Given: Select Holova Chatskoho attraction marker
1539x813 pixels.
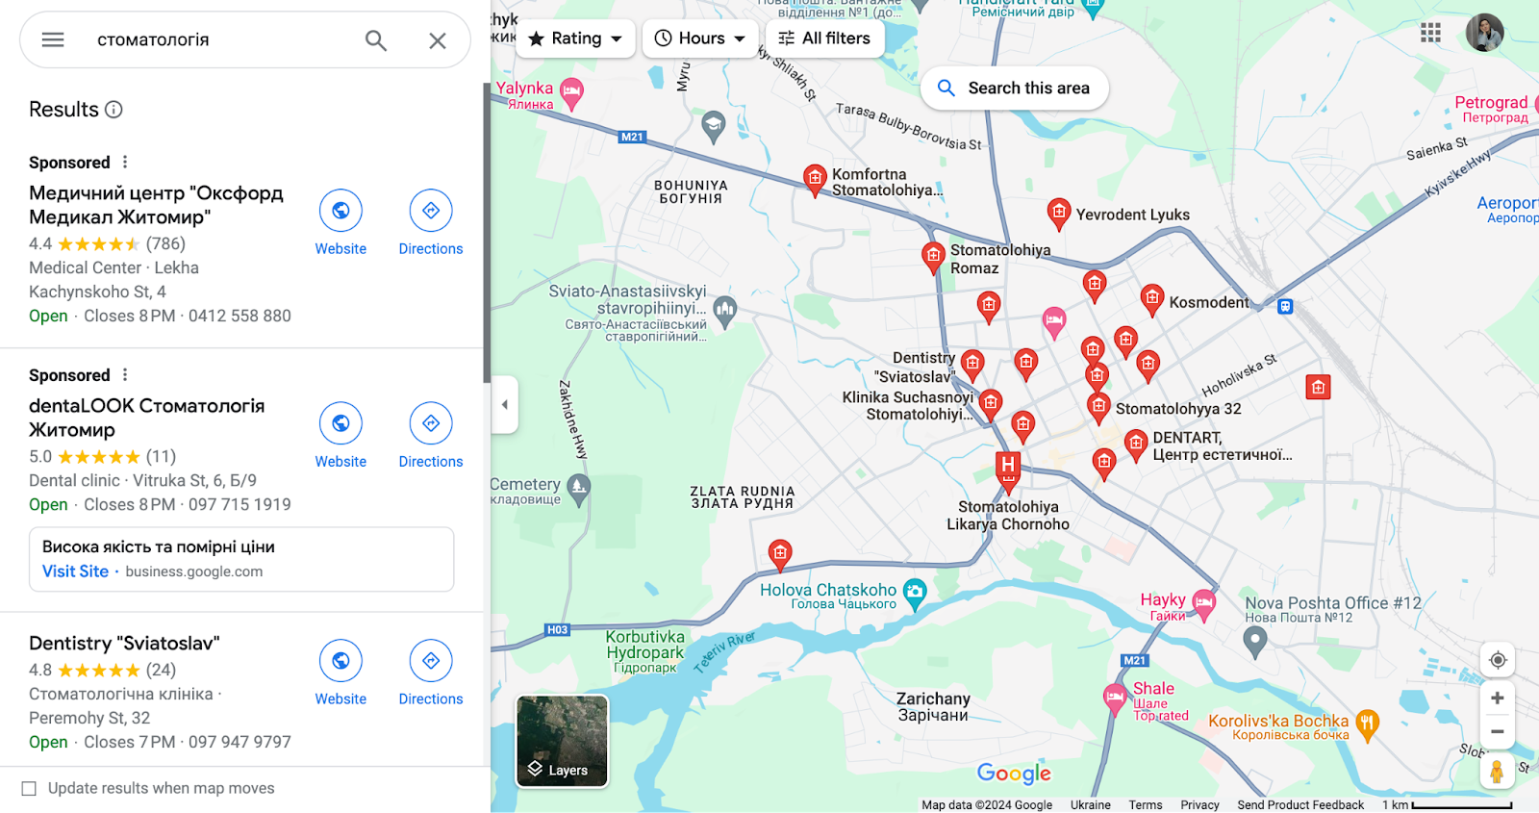Looking at the screenshot, I should [915, 593].
